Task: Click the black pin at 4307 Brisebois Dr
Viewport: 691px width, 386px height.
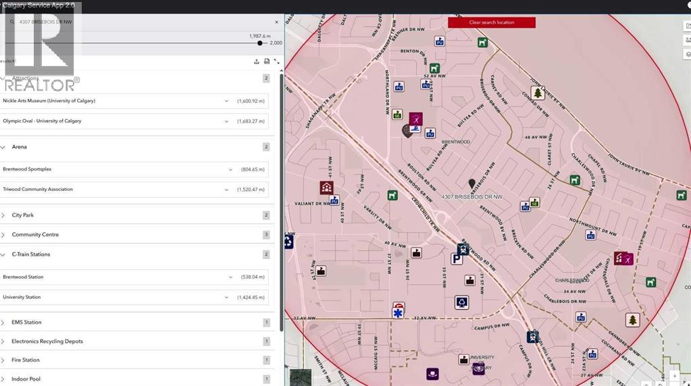Action: click(472, 184)
